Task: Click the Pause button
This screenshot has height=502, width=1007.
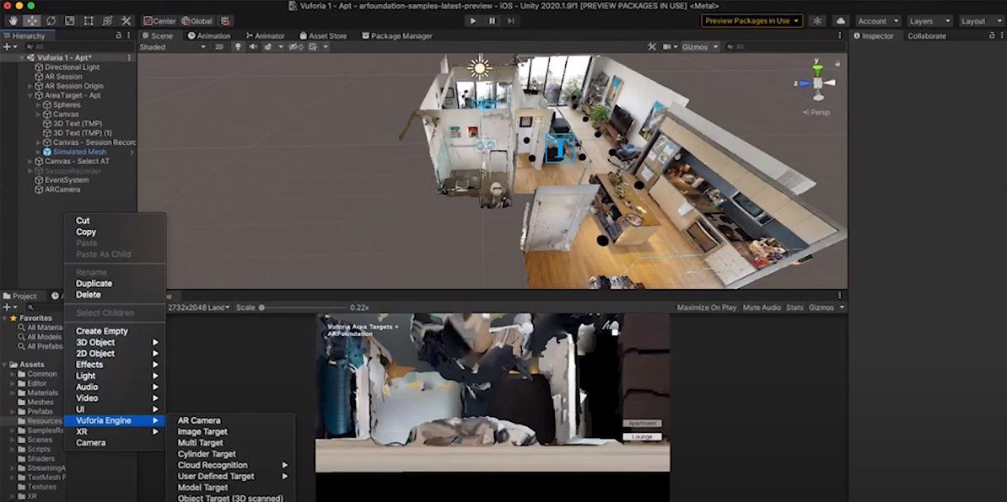Action: (x=492, y=21)
